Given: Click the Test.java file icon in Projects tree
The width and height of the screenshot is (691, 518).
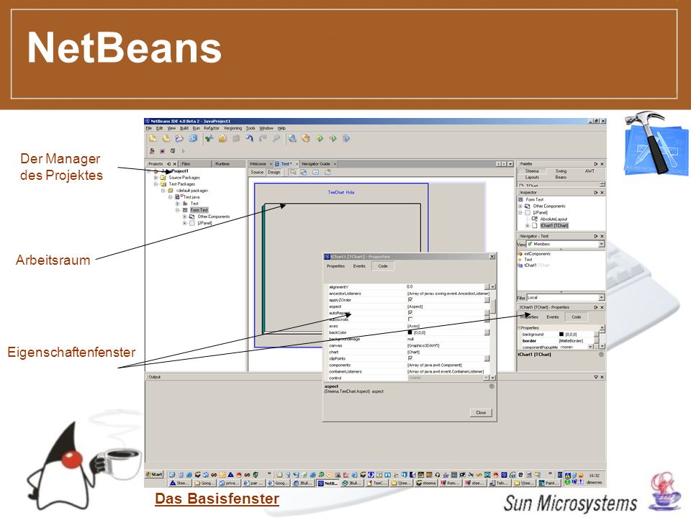Looking at the screenshot, I should pos(177,197).
